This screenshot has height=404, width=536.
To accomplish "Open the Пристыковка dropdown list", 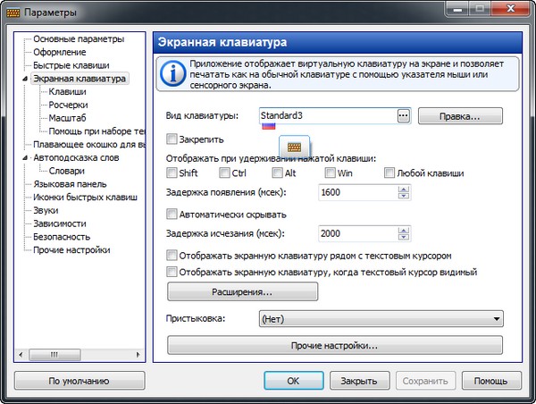I will [497, 318].
